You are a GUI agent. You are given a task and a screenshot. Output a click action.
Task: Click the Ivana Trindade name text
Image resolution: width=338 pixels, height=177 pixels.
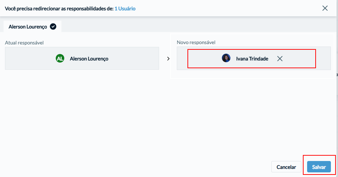(x=252, y=59)
